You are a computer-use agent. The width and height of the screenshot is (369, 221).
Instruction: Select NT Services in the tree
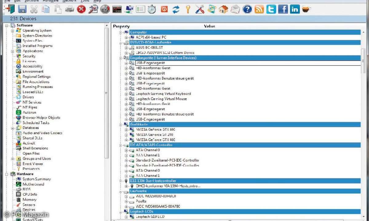(x=32, y=102)
